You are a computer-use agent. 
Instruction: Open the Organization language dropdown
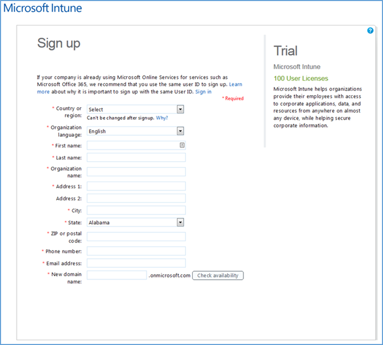point(135,131)
